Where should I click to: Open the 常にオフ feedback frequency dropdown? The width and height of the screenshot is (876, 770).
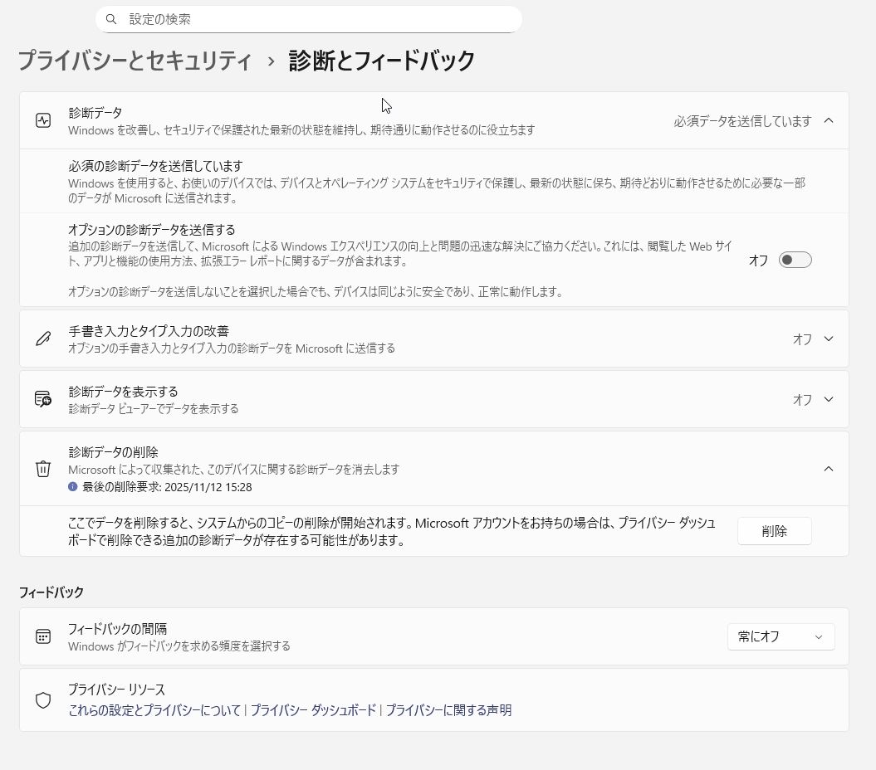pos(781,636)
